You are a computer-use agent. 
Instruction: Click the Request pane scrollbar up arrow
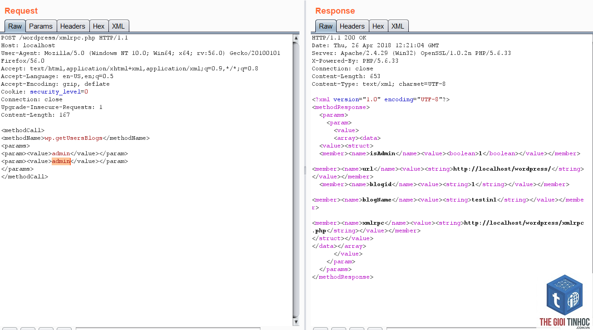click(x=296, y=38)
